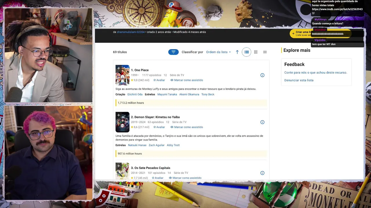Open info icon for One Piece
Screen dimensions: 371x208
pos(262,75)
